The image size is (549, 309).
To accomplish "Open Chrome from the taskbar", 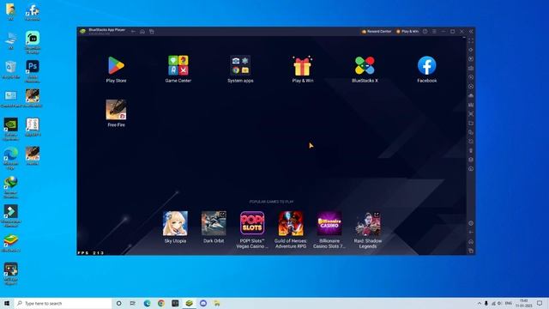I will (161, 303).
